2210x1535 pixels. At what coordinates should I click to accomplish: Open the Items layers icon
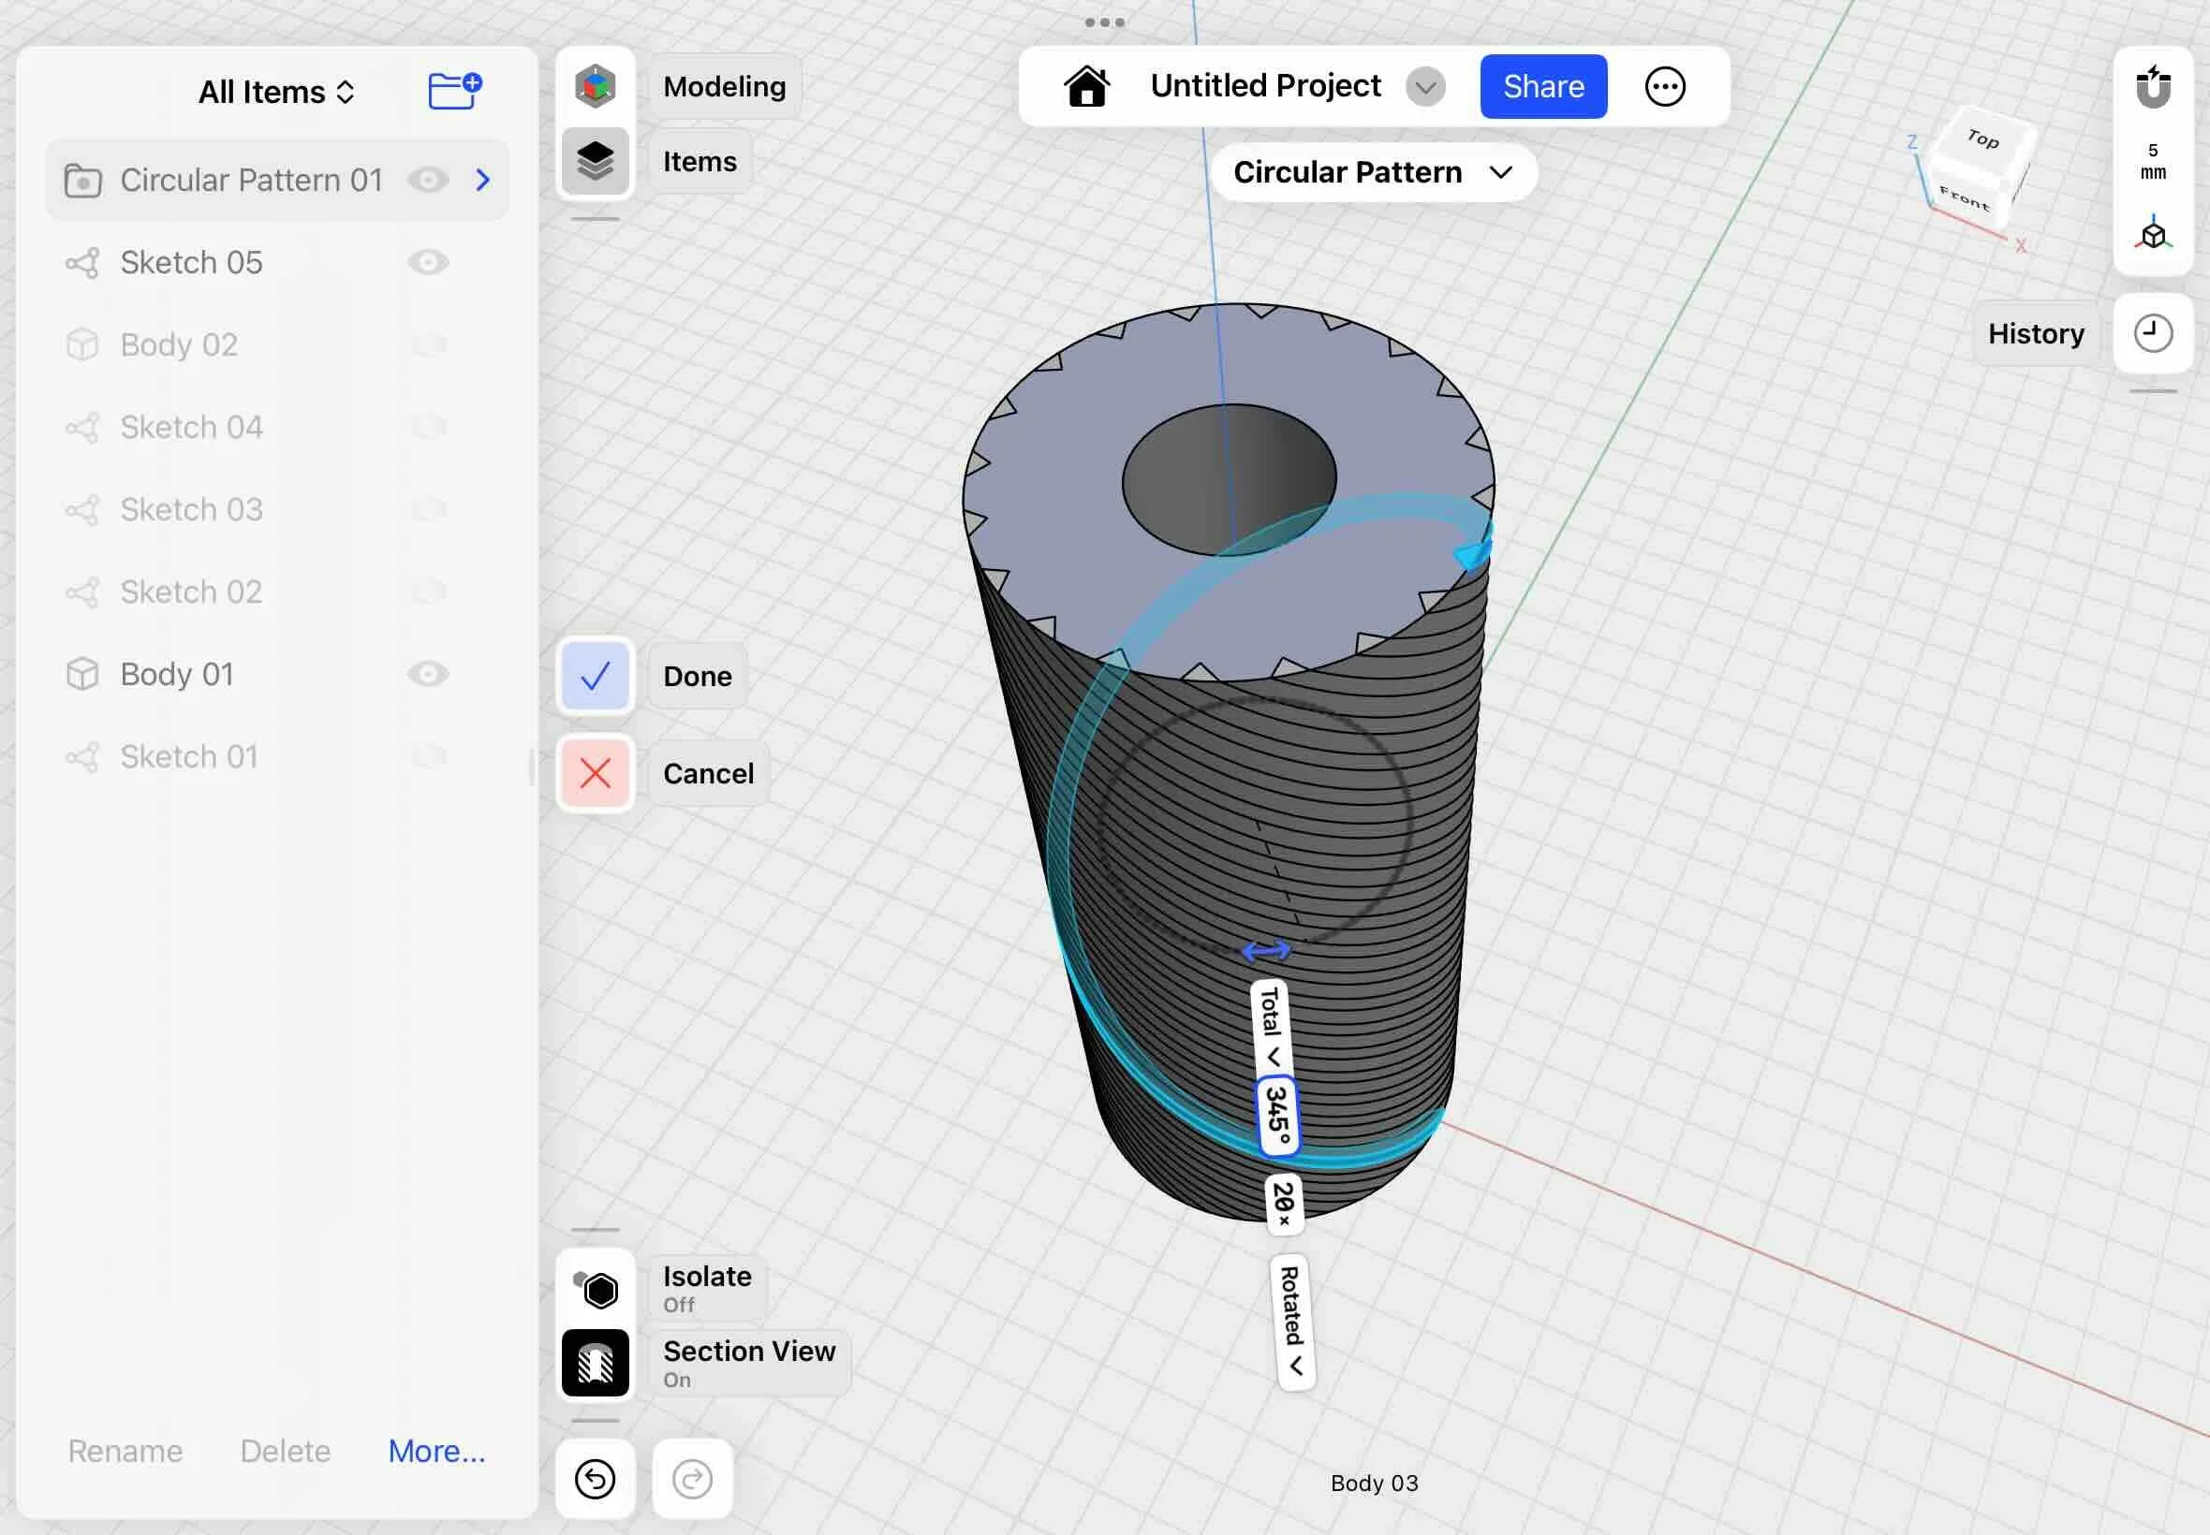[595, 161]
